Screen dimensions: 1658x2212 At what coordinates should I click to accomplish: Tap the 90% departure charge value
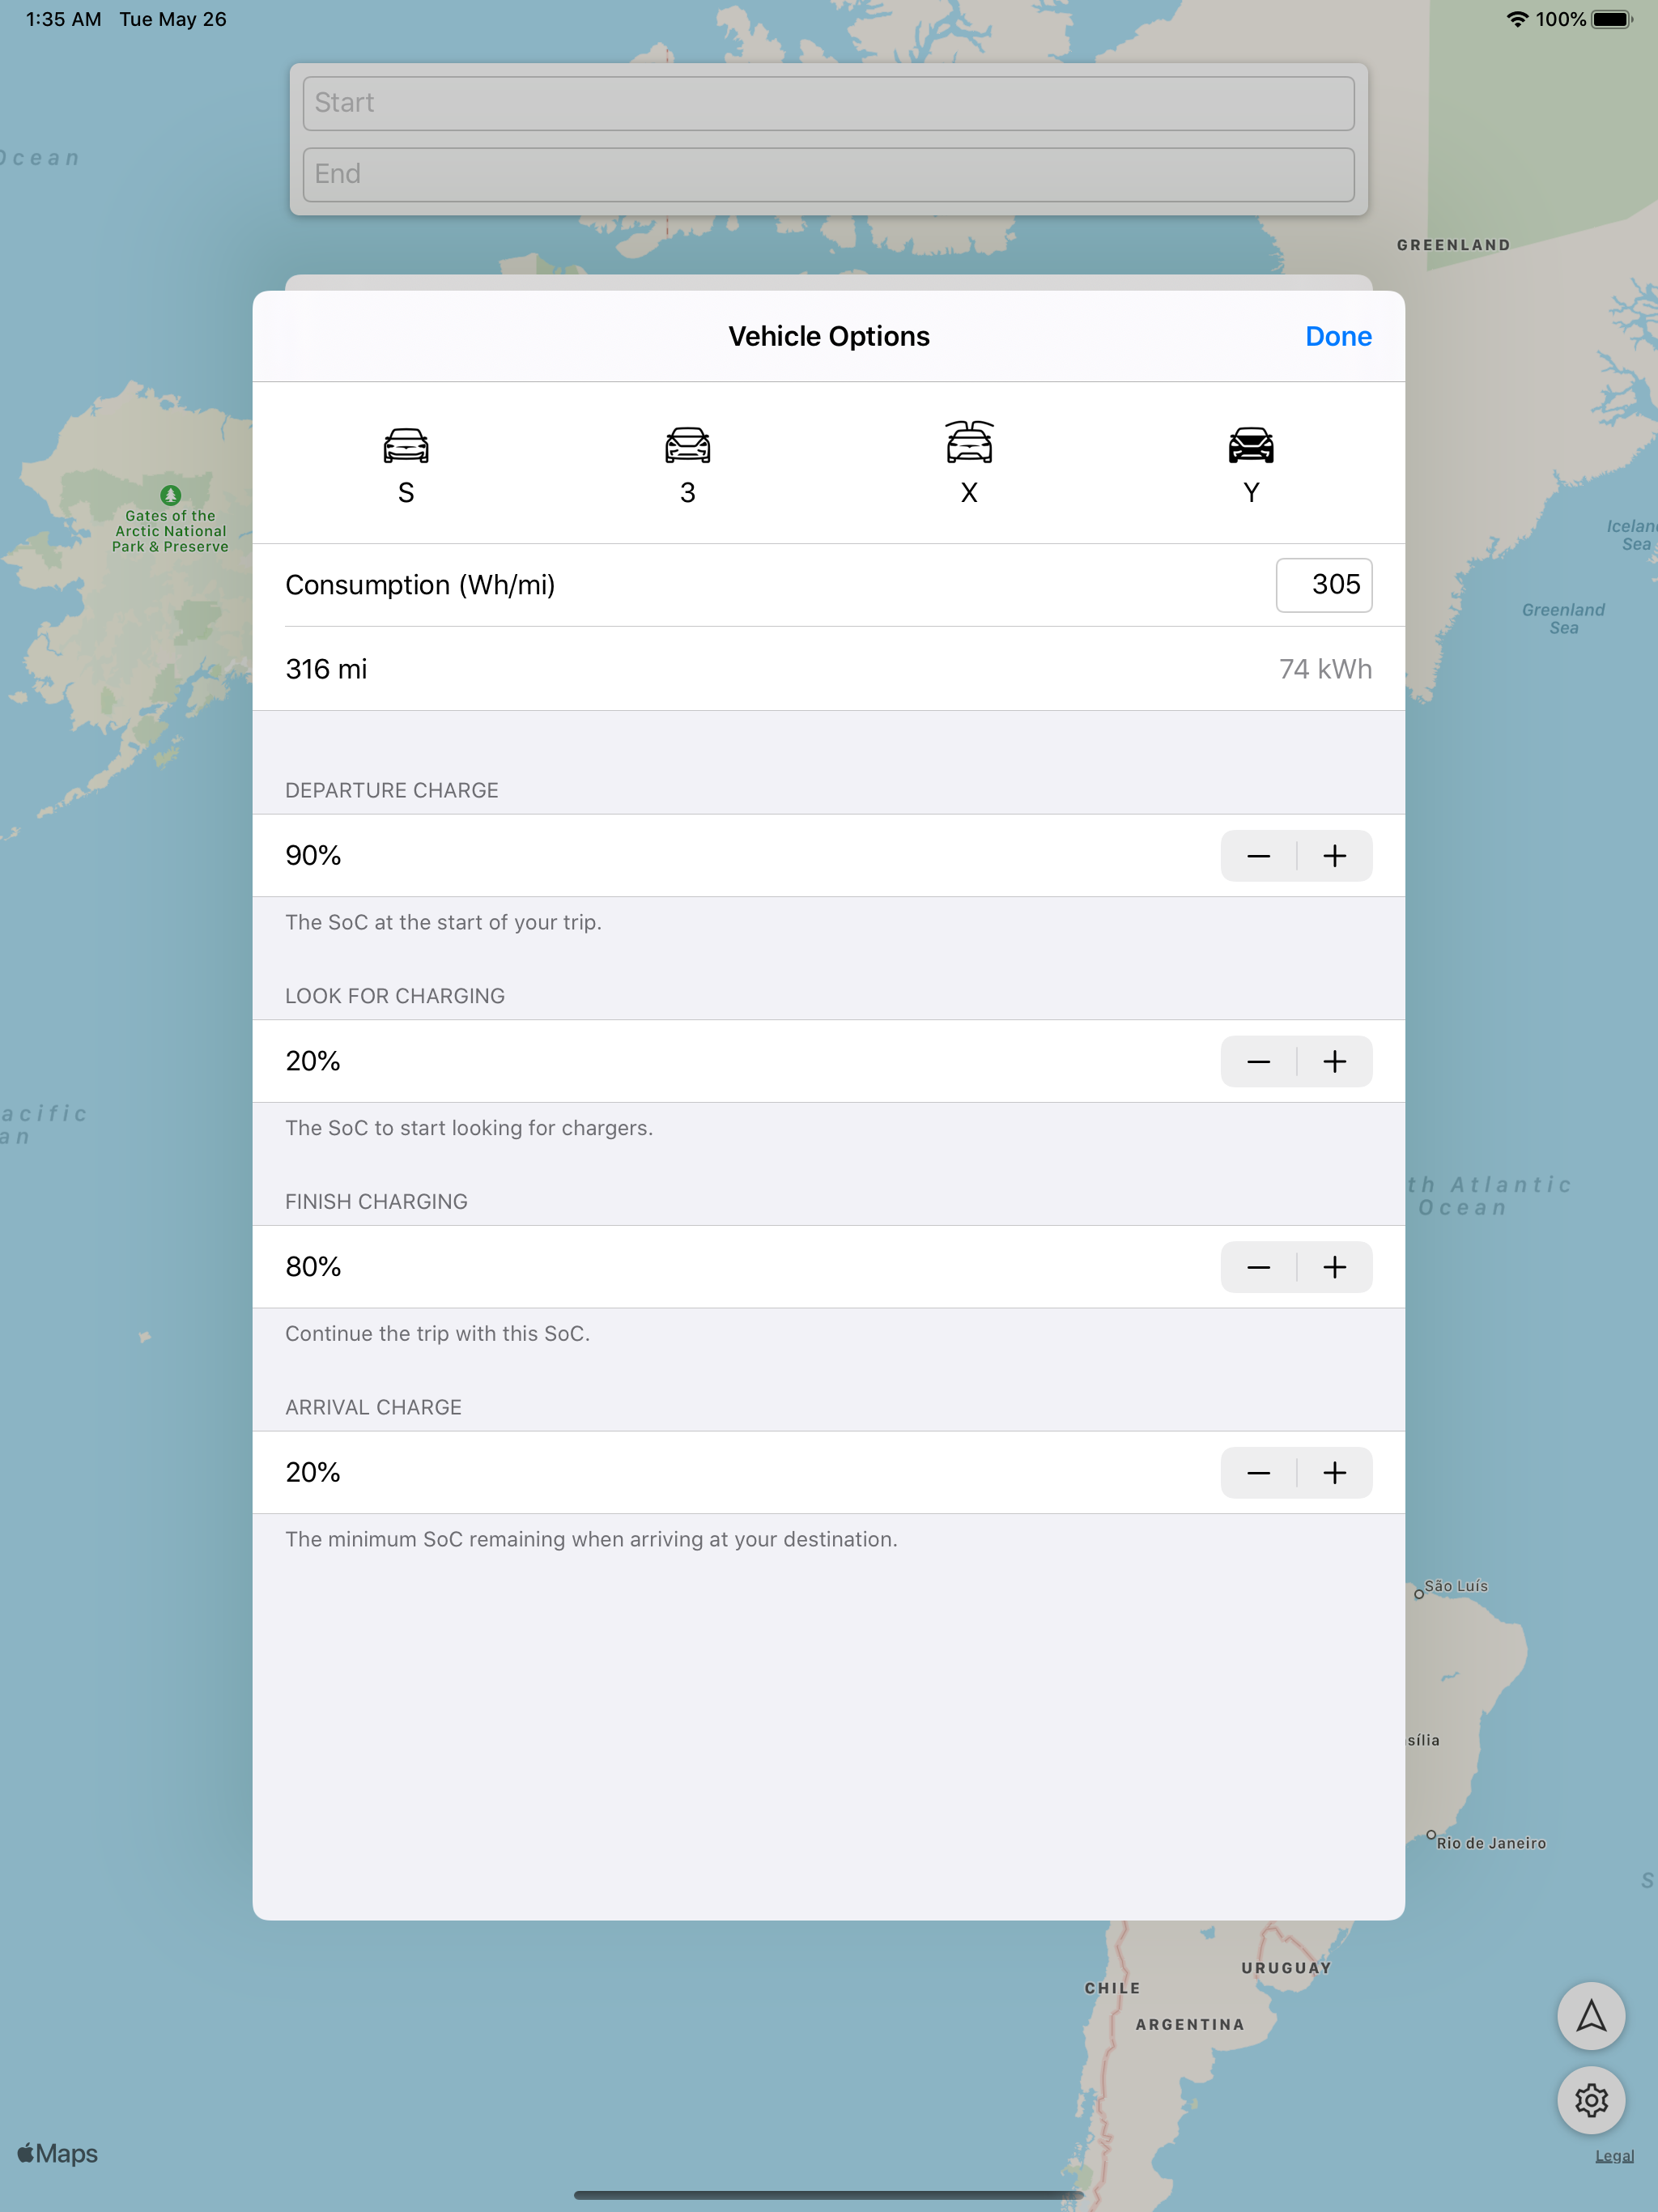coord(313,856)
